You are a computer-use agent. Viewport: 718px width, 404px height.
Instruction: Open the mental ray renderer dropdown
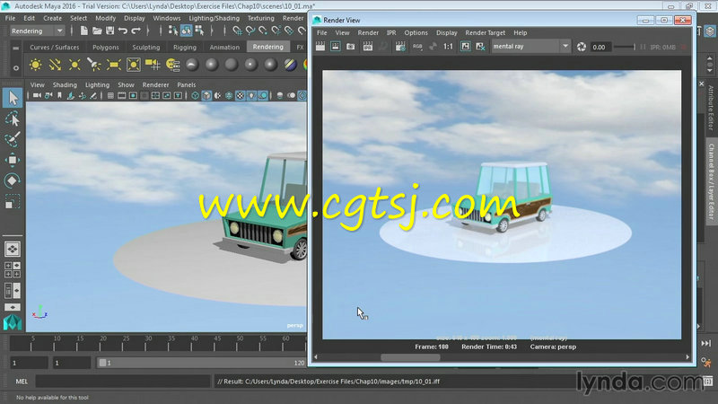530,47
